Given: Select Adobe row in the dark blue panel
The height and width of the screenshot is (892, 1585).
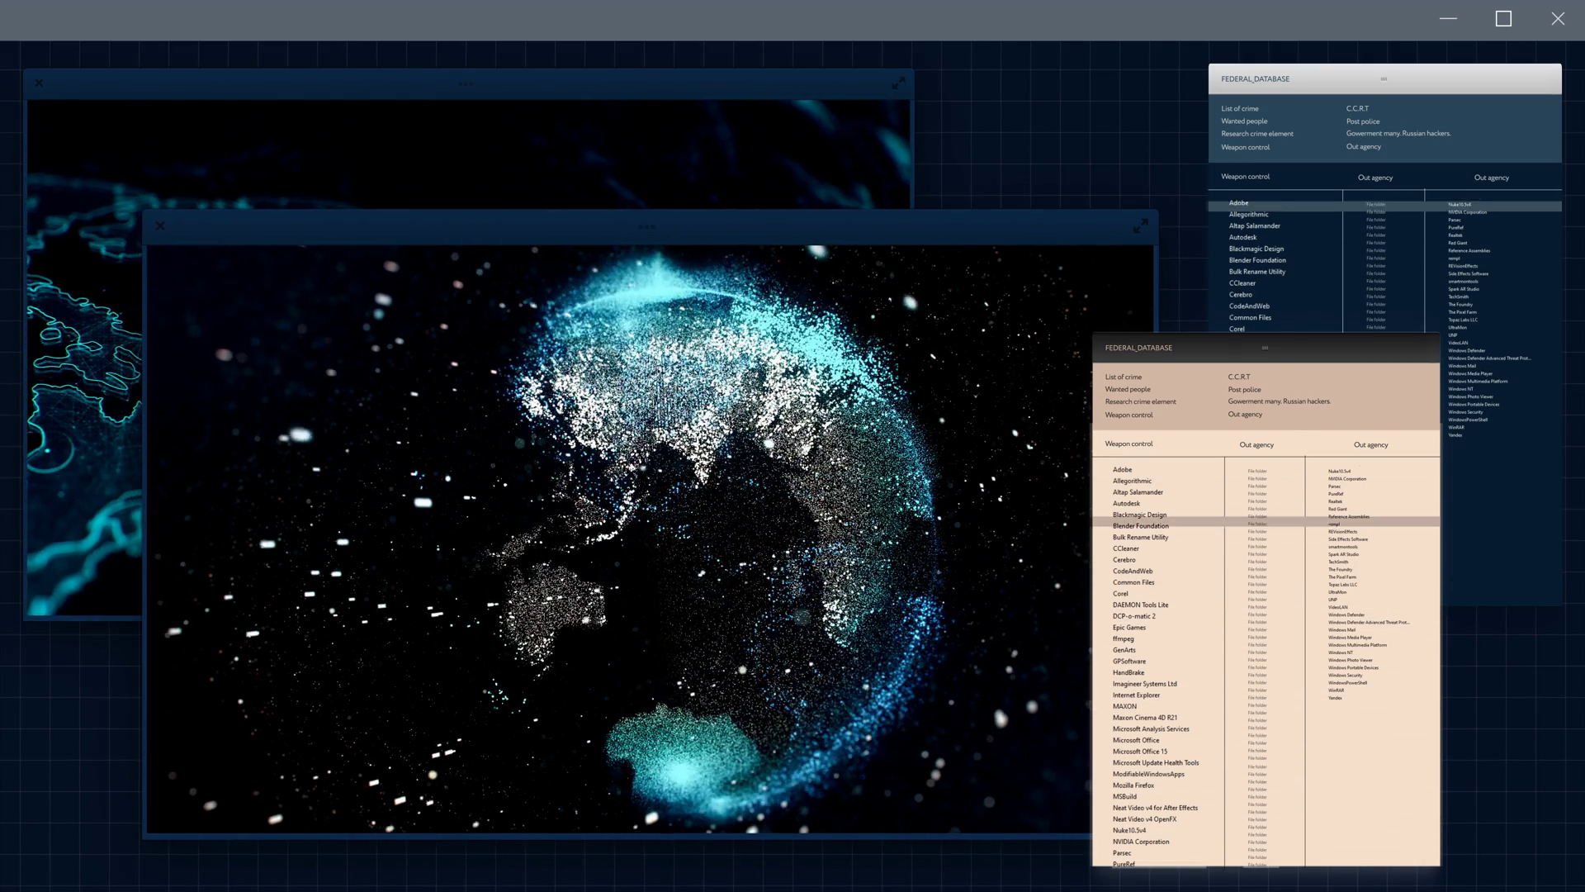Looking at the screenshot, I should tap(1238, 203).
